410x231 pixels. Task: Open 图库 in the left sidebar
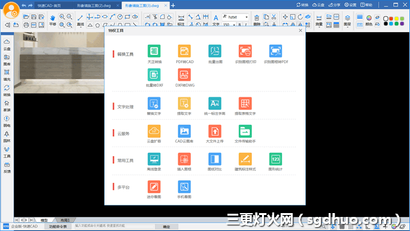7,60
